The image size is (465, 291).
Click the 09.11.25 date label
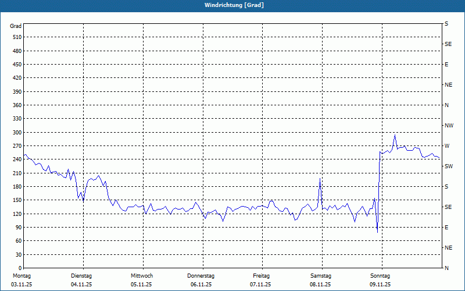[x=380, y=285]
